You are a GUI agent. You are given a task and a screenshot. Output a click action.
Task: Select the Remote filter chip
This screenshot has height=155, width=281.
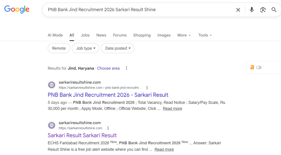[x=59, y=48]
